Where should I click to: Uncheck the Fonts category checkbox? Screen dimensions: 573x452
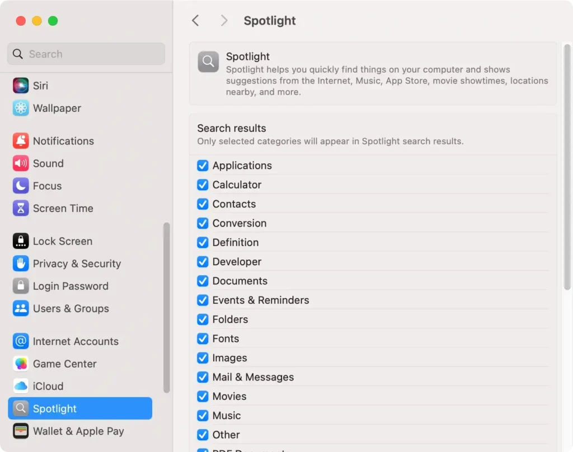(x=203, y=338)
